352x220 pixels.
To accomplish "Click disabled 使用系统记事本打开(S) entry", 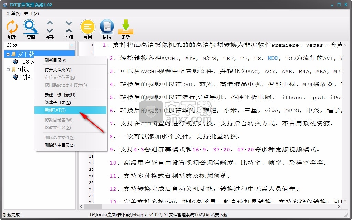I will pos(71,85).
